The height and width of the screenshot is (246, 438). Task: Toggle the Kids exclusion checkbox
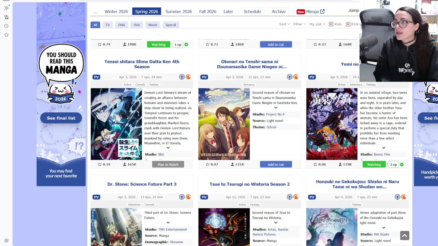coord(331,24)
